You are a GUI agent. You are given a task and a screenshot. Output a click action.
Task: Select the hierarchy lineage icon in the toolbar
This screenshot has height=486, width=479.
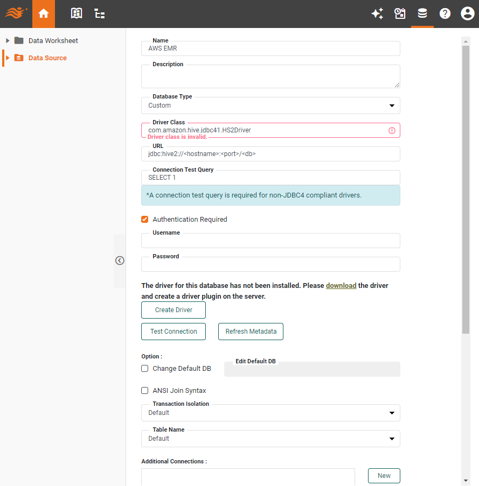click(99, 13)
